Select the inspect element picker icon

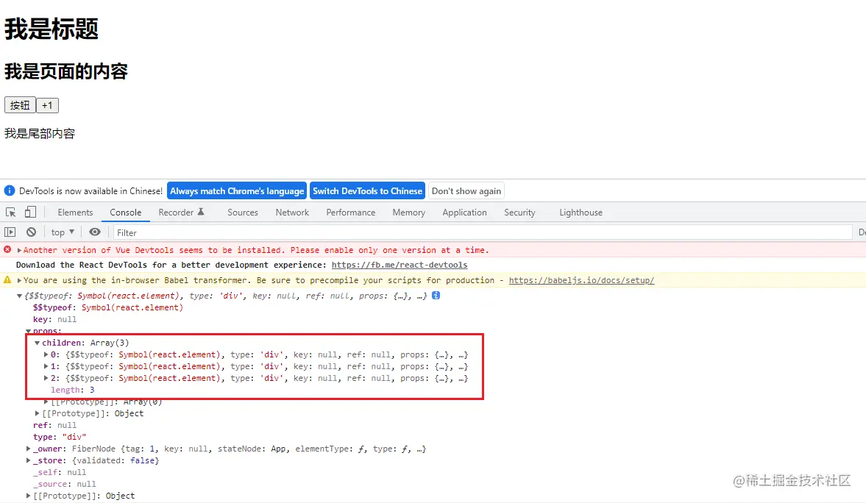click(x=10, y=212)
